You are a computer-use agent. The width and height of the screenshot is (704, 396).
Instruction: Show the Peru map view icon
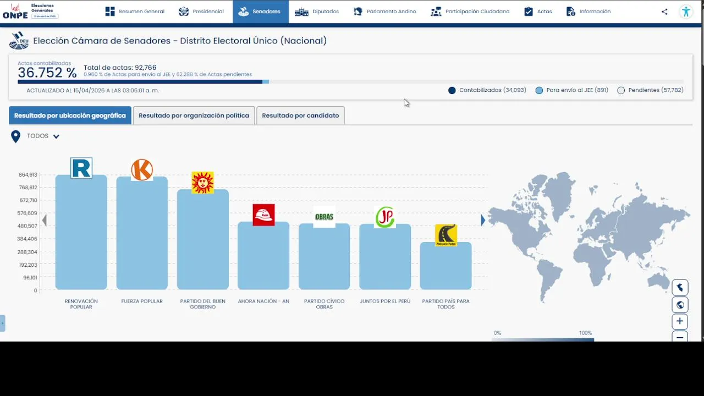680,288
